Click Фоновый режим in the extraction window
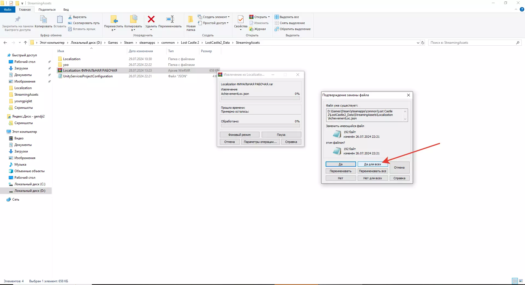Screen dimensions: 525x285 pyautogui.click(x=240, y=135)
